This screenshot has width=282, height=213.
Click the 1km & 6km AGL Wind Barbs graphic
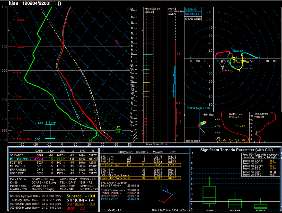tap(165, 193)
